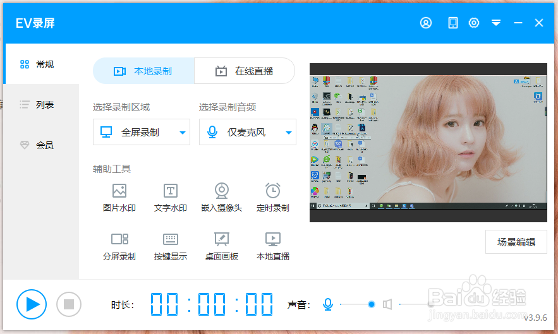Stop recording with the stop button

(x=69, y=304)
